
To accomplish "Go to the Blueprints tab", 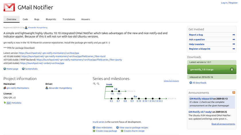I will click(x=51, y=19).
